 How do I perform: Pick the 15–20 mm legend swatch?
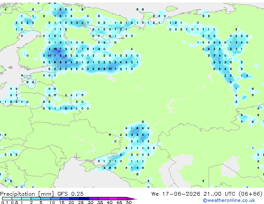65,199
